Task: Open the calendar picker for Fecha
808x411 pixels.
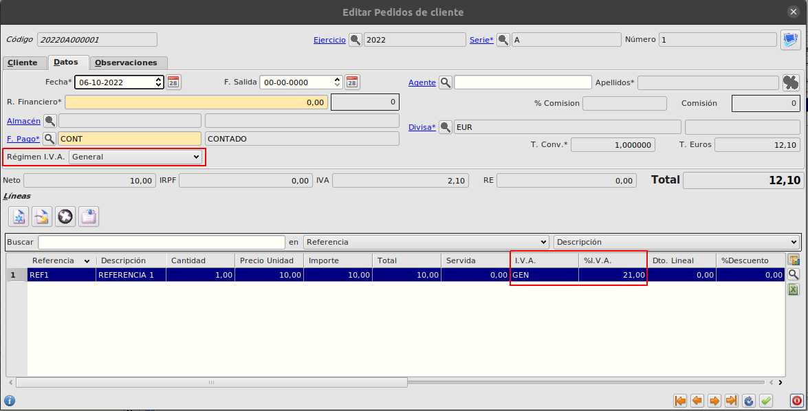Action: tap(173, 82)
